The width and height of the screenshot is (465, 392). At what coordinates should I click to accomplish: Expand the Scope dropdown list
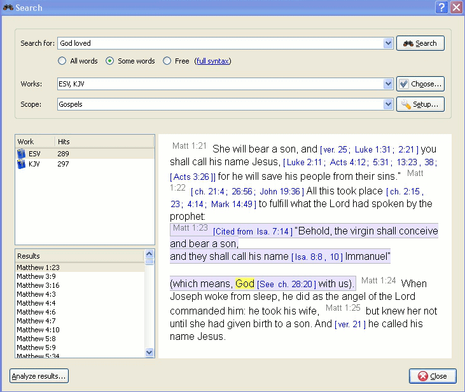(388, 104)
